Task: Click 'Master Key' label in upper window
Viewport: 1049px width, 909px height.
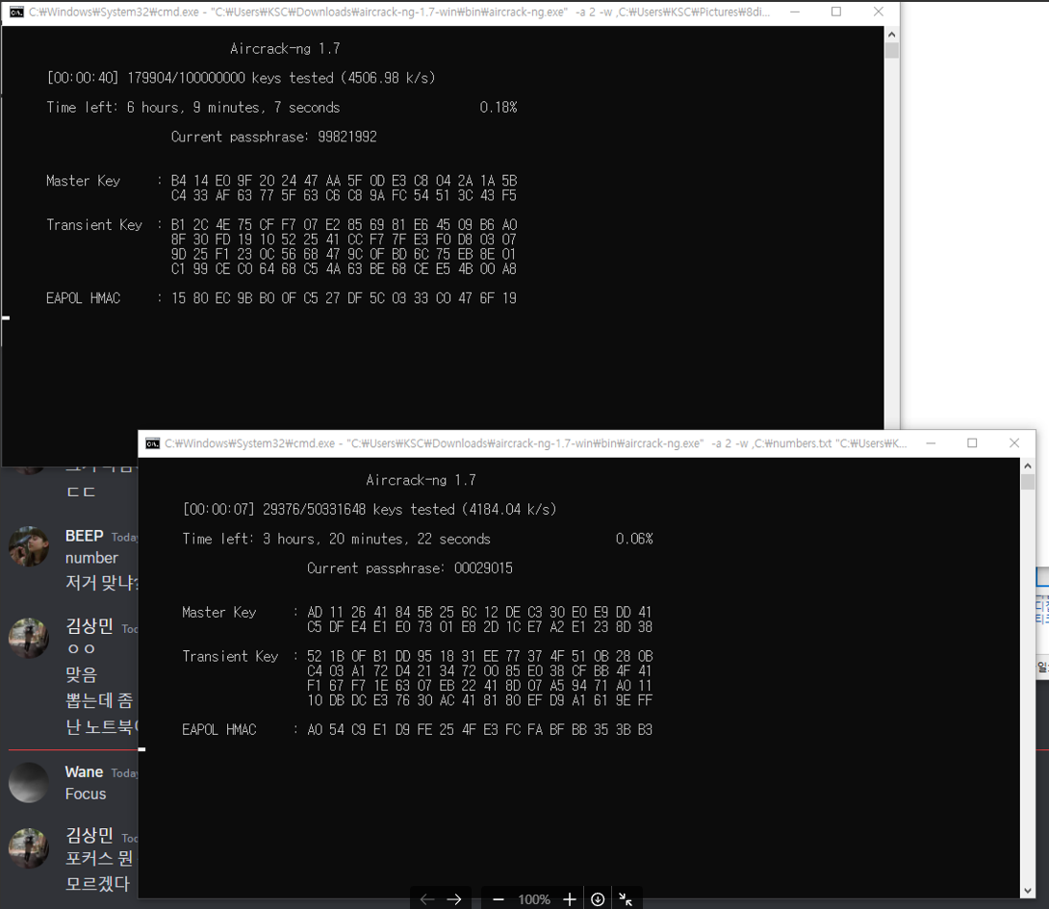Action: [83, 181]
